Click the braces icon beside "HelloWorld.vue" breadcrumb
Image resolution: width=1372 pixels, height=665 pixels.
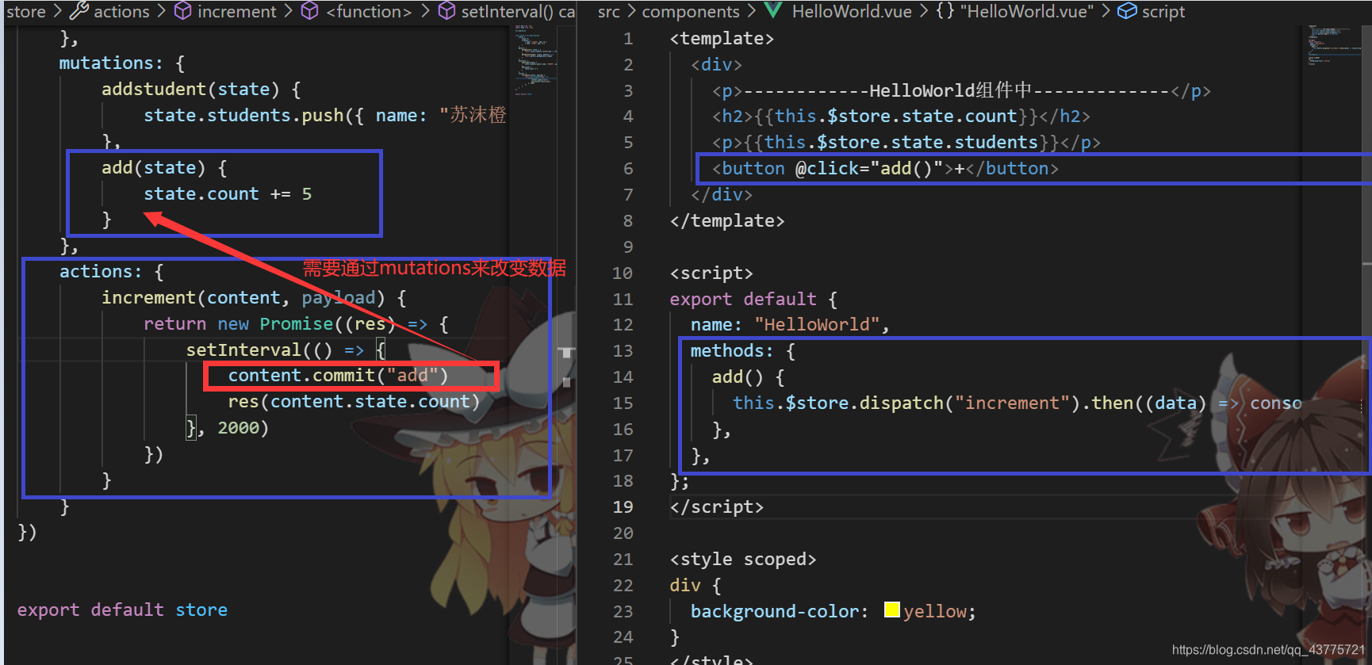coord(945,11)
